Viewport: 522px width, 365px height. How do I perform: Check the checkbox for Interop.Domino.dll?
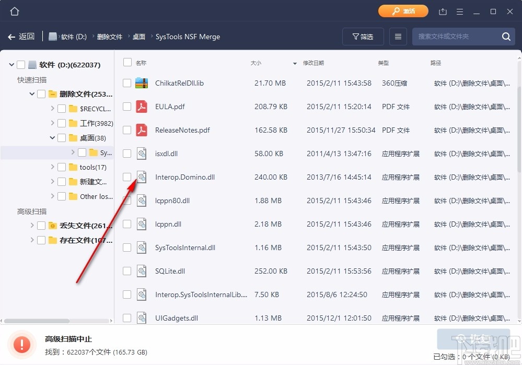(126, 177)
